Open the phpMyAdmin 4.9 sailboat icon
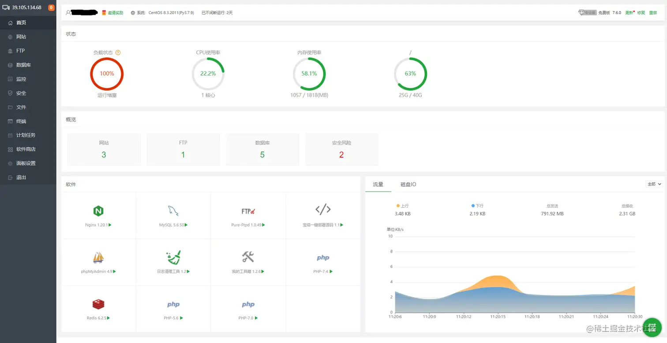Image resolution: width=667 pixels, height=343 pixels. pyautogui.click(x=98, y=257)
